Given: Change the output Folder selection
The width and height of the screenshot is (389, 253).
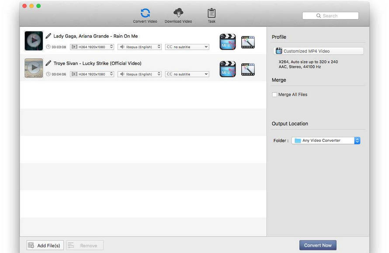Looking at the screenshot, I should click(x=325, y=140).
